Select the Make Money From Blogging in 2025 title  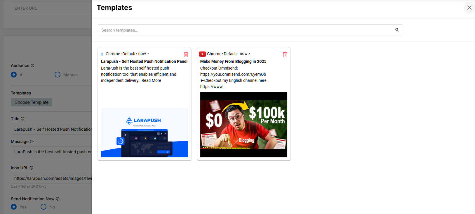click(x=233, y=61)
